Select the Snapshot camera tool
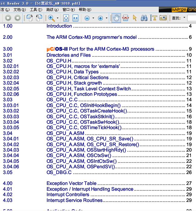 point(163,18)
